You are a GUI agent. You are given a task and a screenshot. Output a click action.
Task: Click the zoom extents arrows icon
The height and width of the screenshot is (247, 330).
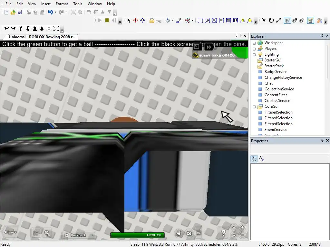pos(56,29)
